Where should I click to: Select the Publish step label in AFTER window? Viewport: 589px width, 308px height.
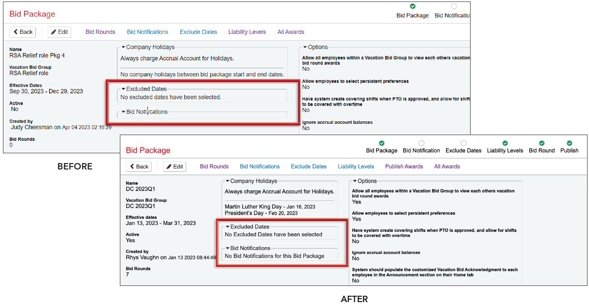click(569, 151)
